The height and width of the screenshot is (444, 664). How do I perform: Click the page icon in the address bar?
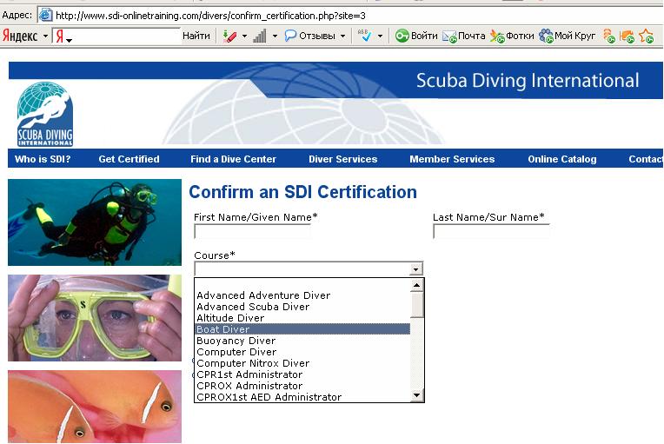click(x=45, y=16)
